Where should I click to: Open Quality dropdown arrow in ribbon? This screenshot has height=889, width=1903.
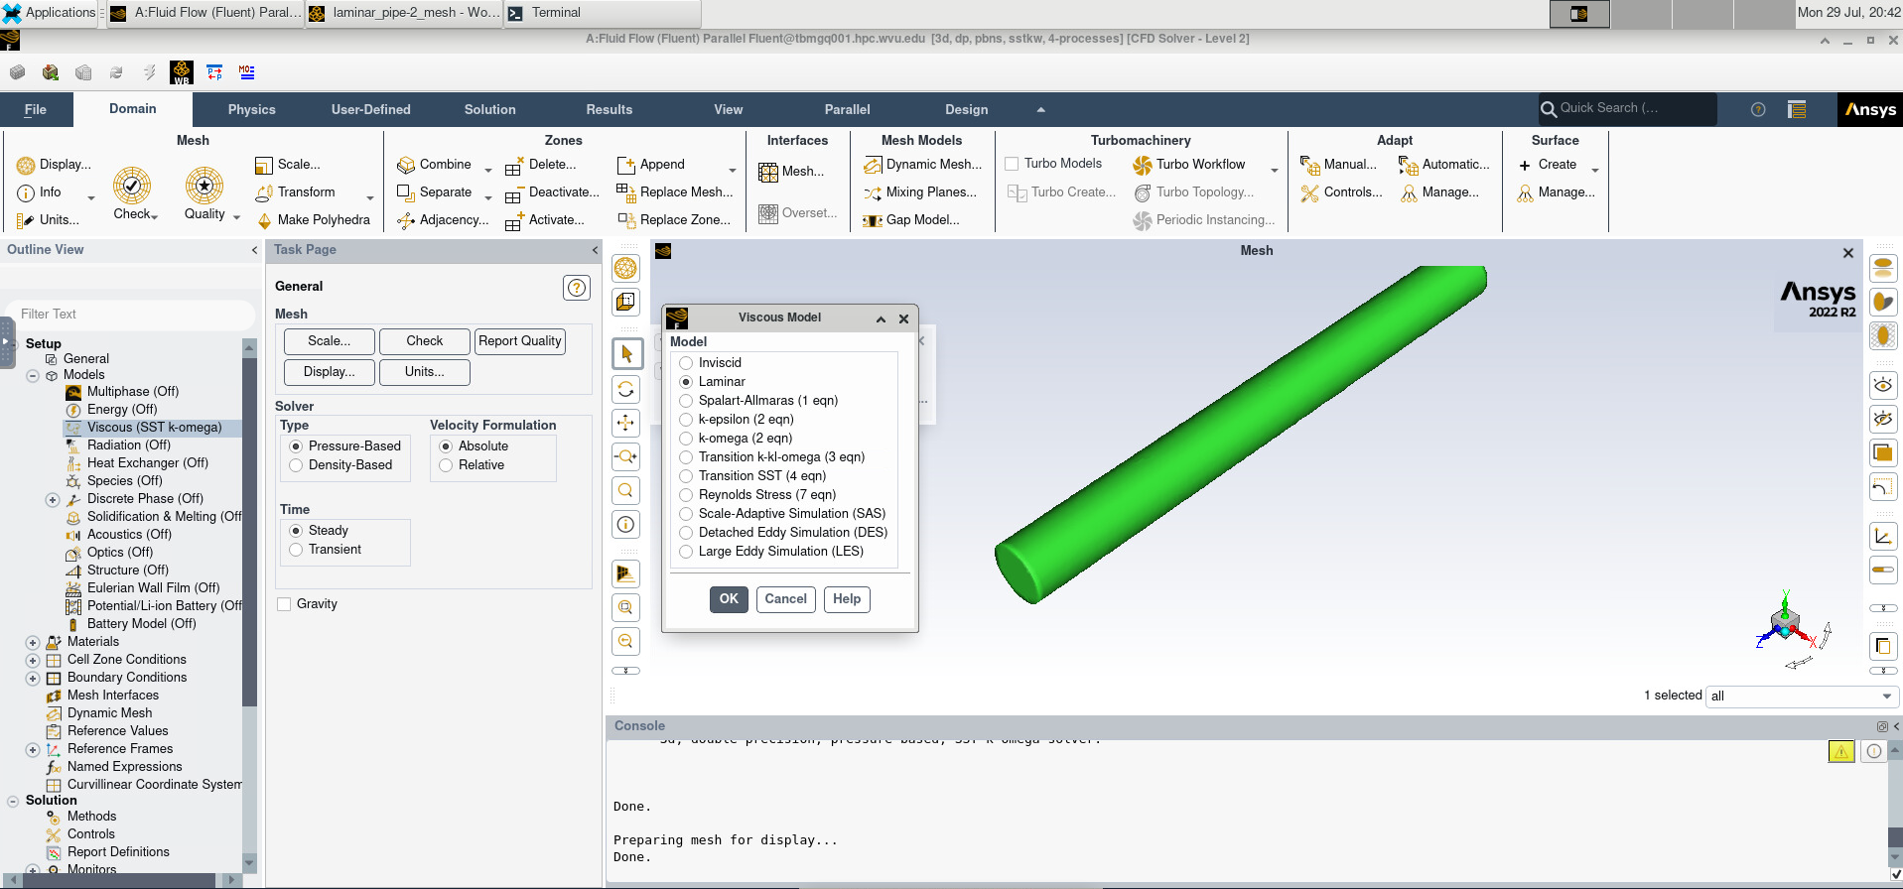tap(236, 217)
